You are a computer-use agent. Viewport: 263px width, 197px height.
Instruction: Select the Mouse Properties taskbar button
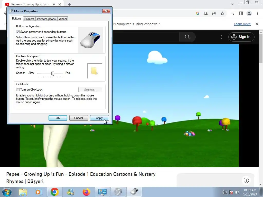(134, 192)
